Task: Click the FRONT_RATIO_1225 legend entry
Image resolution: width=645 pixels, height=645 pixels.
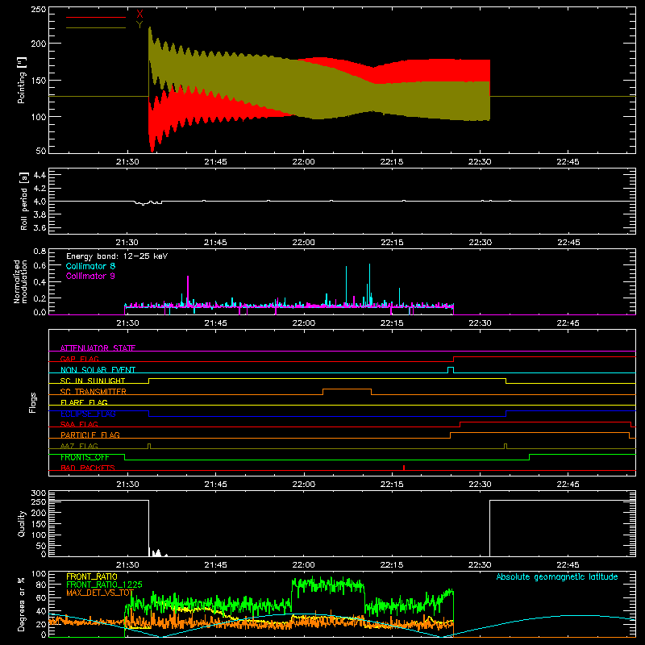Action: point(104,585)
